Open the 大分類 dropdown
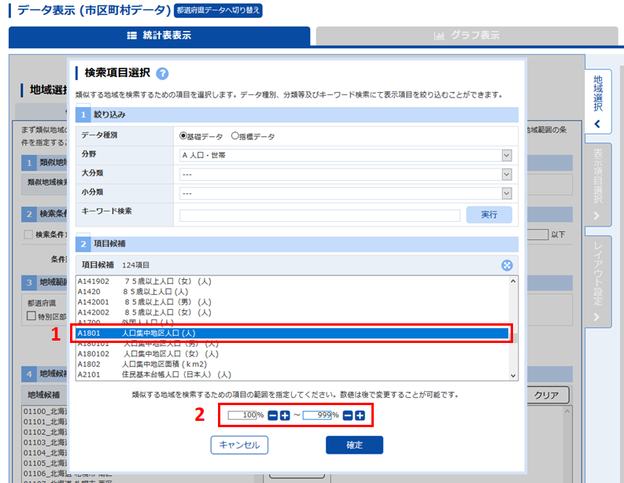Screen dimensions: 624x483 click(x=345, y=175)
